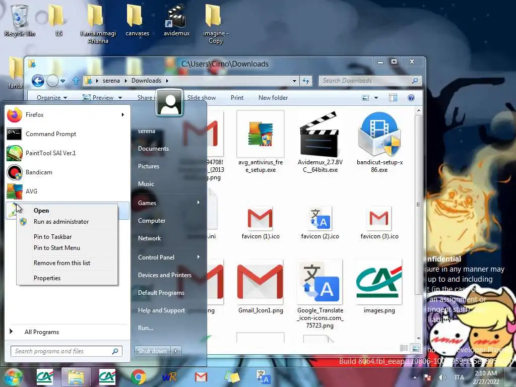
Task: Open Chrome from the taskbar
Action: pos(139,377)
